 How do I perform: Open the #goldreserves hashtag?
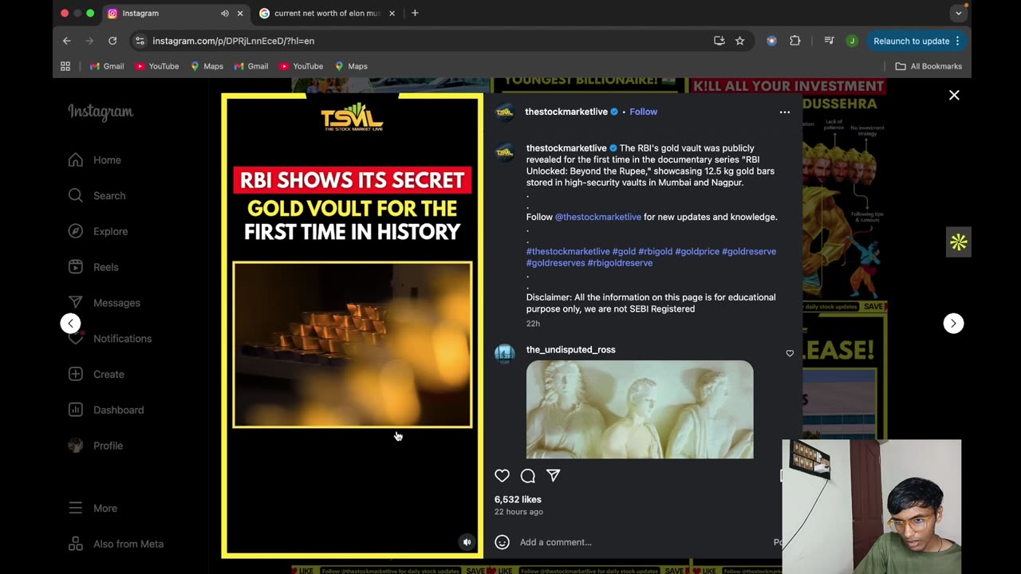tap(555, 263)
